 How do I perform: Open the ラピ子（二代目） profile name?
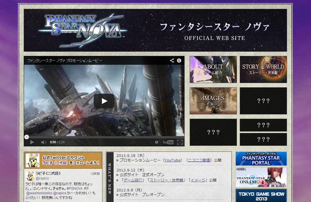[48, 173]
